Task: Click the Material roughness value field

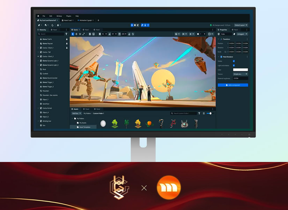Action: (x=241, y=78)
